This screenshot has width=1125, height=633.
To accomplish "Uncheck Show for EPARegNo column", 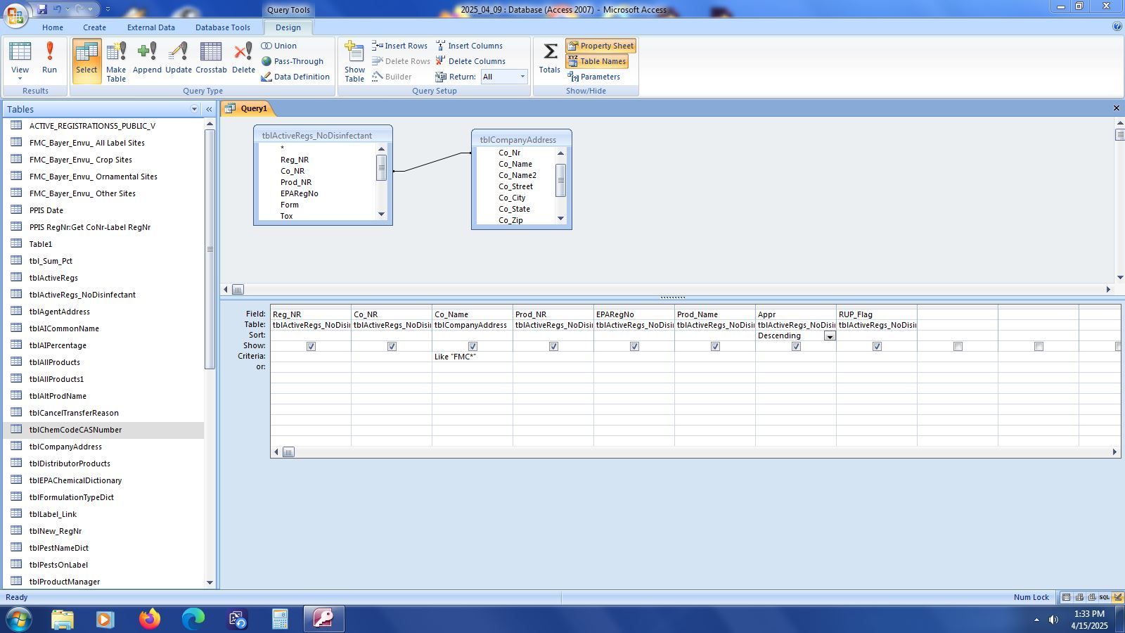I will click(634, 346).
